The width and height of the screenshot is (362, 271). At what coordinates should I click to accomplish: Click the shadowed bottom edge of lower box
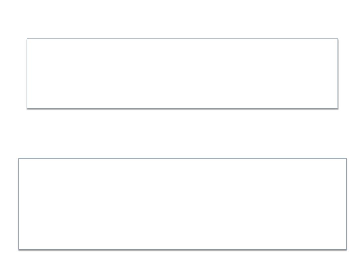182,250
